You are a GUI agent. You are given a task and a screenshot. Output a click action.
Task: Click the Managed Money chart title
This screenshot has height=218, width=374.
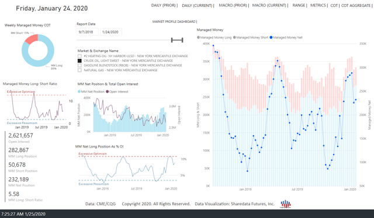210,30
